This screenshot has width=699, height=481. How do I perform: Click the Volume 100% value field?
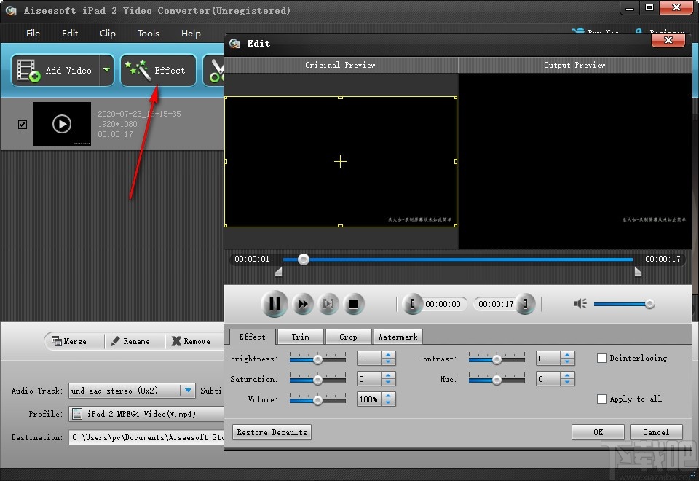tap(369, 399)
